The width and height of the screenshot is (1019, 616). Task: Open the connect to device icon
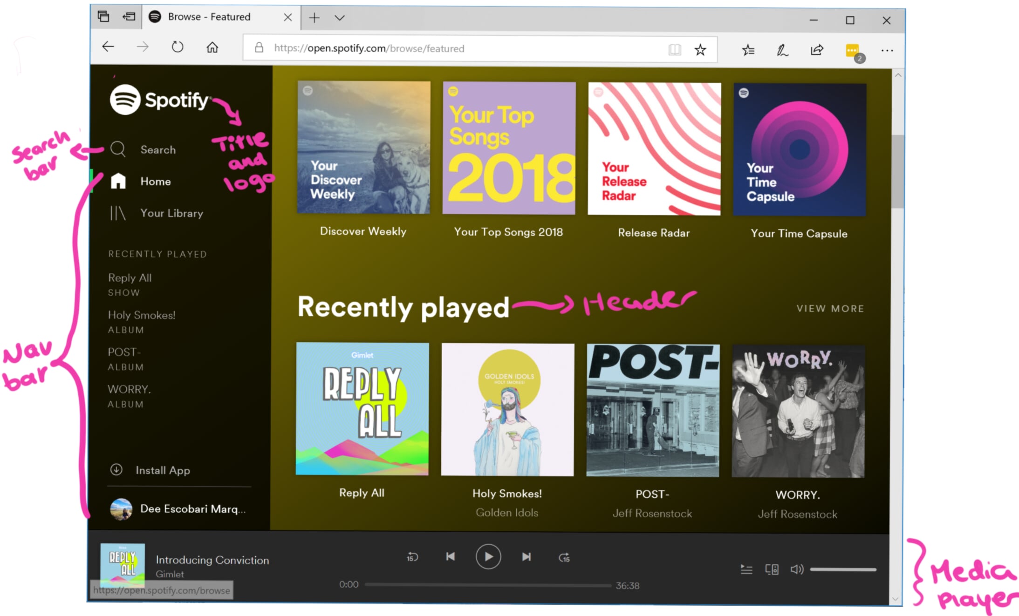click(772, 569)
